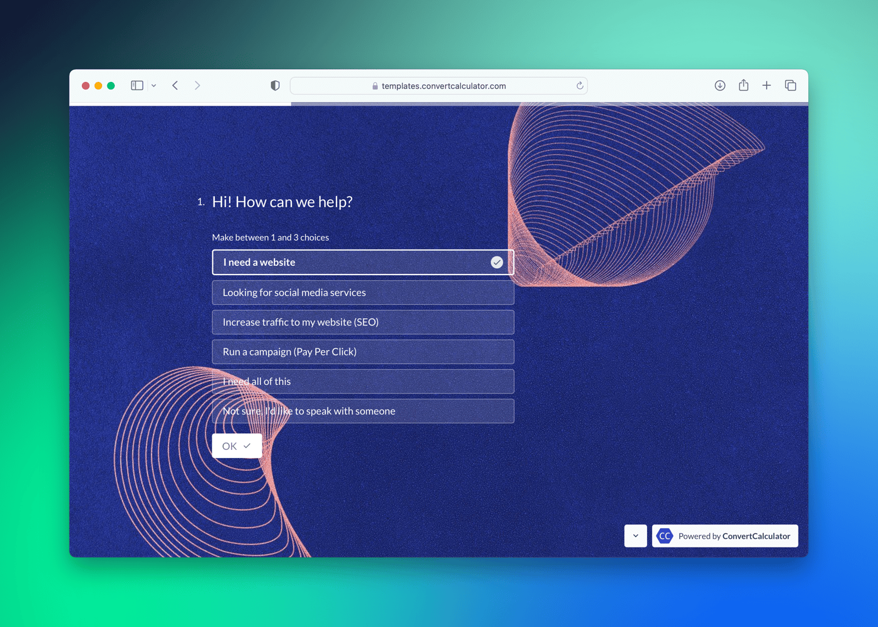
Task: Click the down chevron next question button
Action: 635,536
